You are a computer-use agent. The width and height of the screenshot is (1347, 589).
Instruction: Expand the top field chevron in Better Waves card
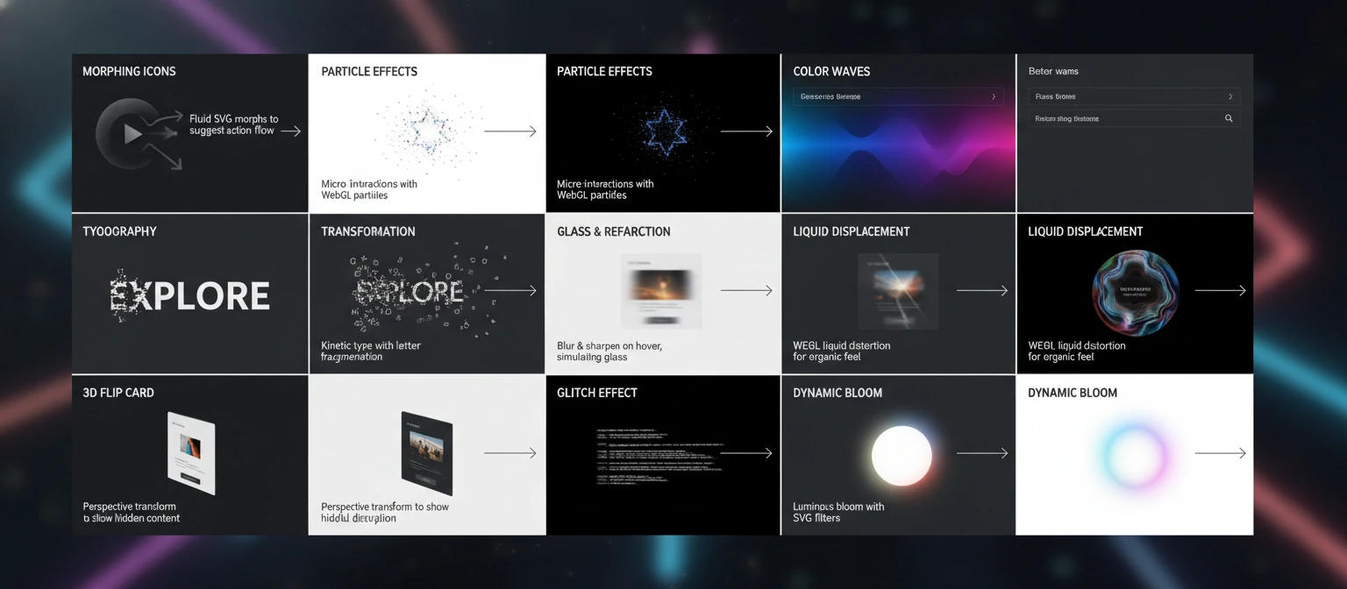tap(1229, 96)
